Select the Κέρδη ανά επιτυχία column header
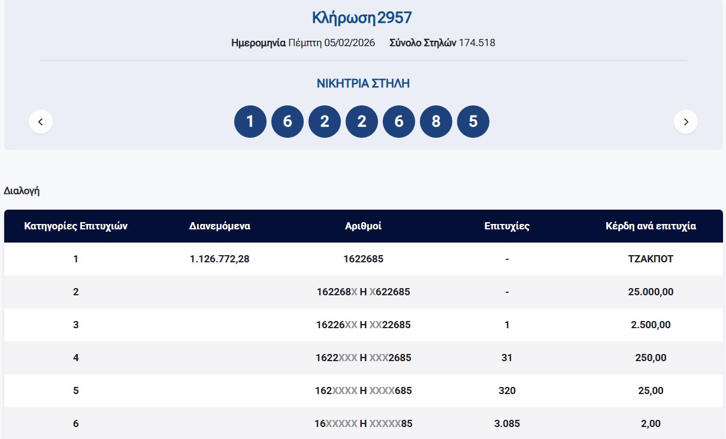The image size is (726, 439). [x=651, y=226]
